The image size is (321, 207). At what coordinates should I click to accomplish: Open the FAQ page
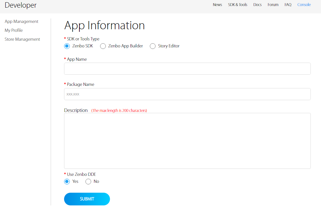click(288, 5)
